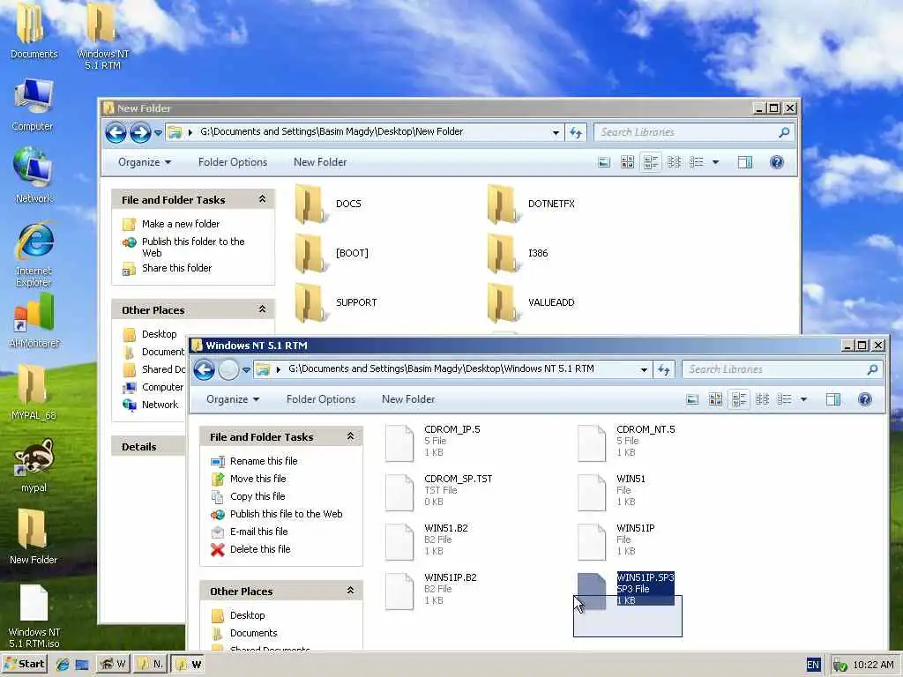Open Organize menu in New Folder window
Viewport: 903px width, 677px height.
[x=145, y=162]
